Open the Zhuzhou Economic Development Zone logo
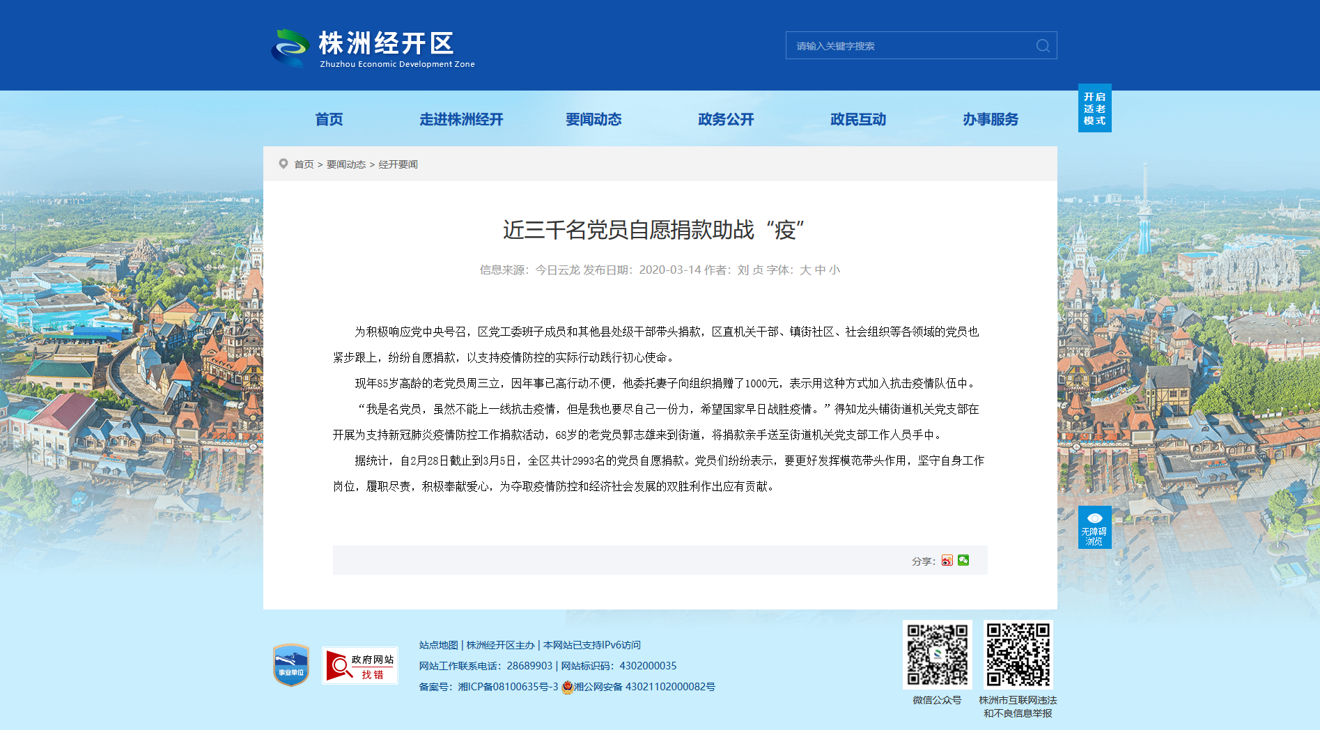This screenshot has width=1320, height=730. [x=373, y=48]
